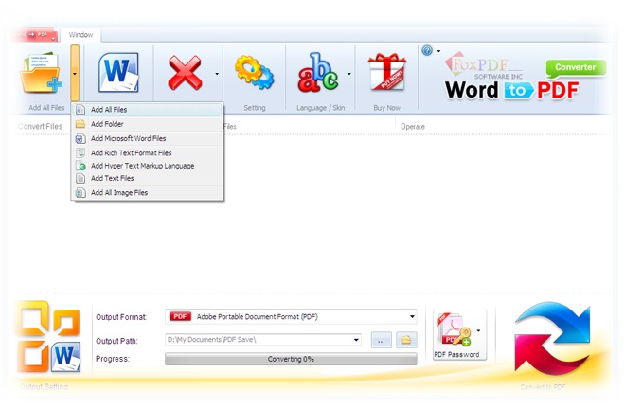
Task: Click the PDF Password key icon
Action: click(x=455, y=330)
